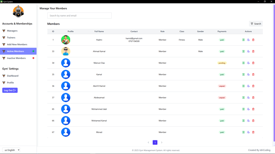Click the green ticket icon for Mohammed Jalal
The image size is (275, 154).
click(244, 109)
